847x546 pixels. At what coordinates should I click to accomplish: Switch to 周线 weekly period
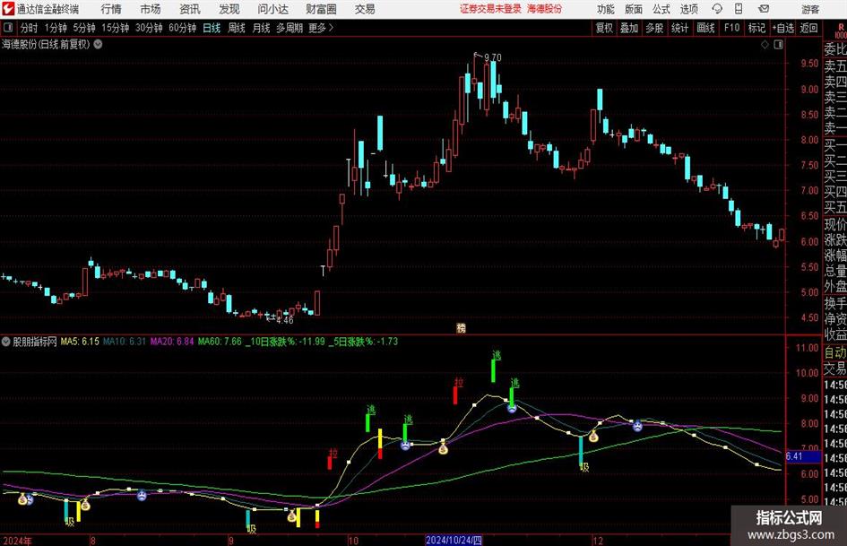click(x=237, y=28)
